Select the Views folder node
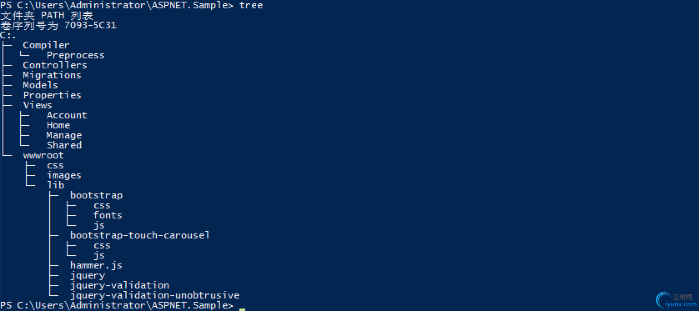 click(38, 105)
